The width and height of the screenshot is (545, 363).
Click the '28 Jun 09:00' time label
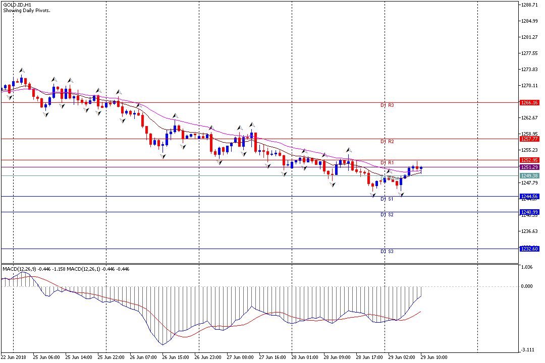pos(337,357)
